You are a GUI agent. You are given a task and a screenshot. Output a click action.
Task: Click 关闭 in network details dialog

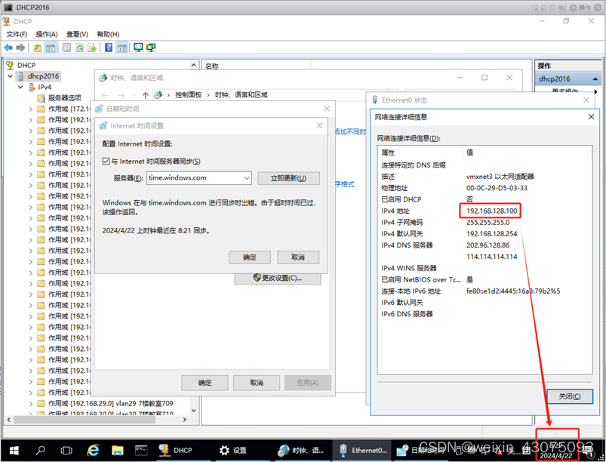point(570,396)
